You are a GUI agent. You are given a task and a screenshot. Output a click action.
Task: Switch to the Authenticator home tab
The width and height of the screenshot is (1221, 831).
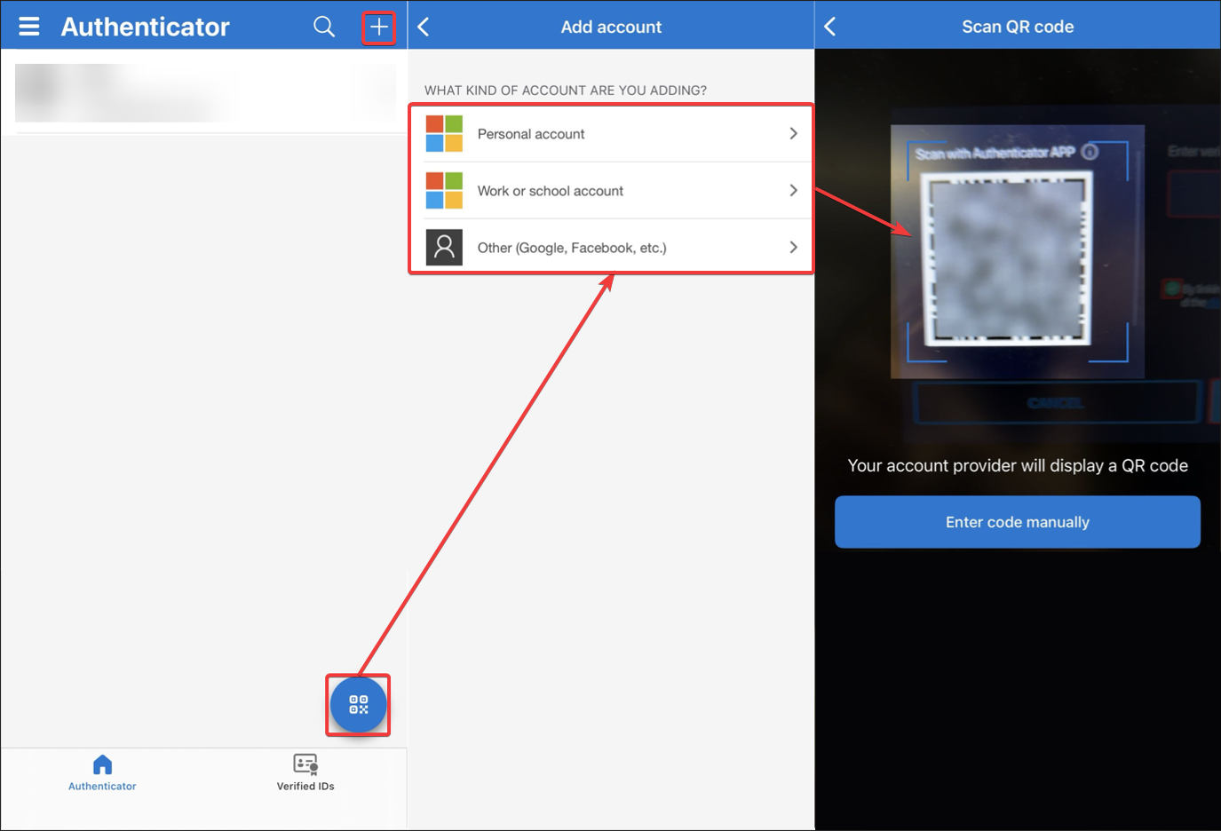click(x=102, y=772)
